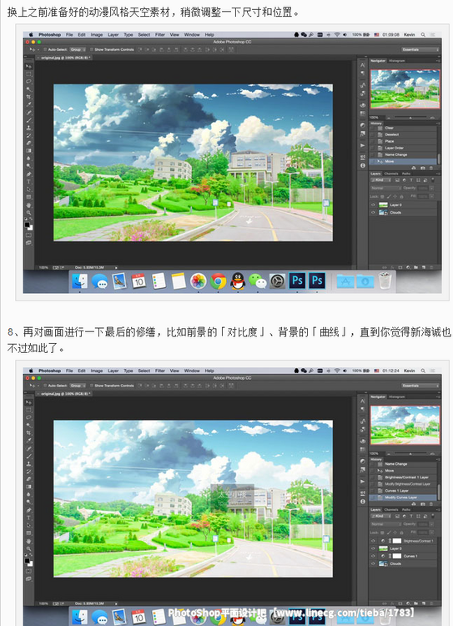Open Fill dropdown arrow in lower Layers panel

pos(431,533)
